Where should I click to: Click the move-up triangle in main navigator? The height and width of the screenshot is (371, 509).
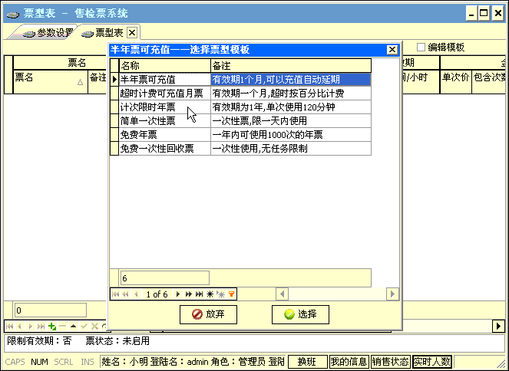(x=73, y=327)
